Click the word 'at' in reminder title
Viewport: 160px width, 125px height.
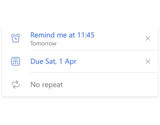coord(72,35)
